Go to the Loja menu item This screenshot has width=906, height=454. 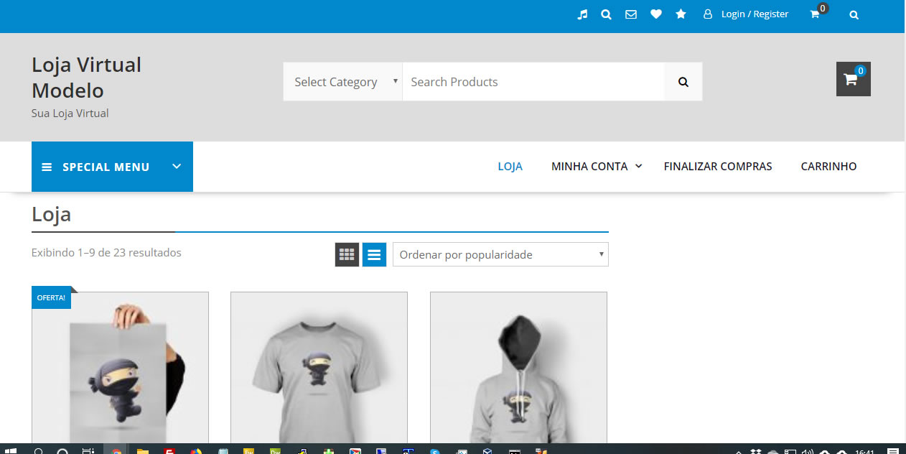pyautogui.click(x=510, y=167)
